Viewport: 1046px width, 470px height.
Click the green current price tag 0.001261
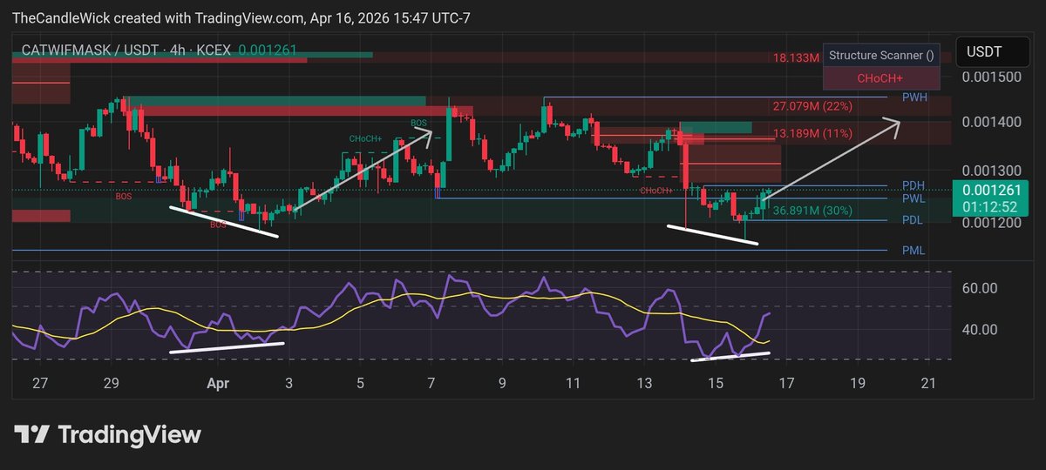point(993,191)
